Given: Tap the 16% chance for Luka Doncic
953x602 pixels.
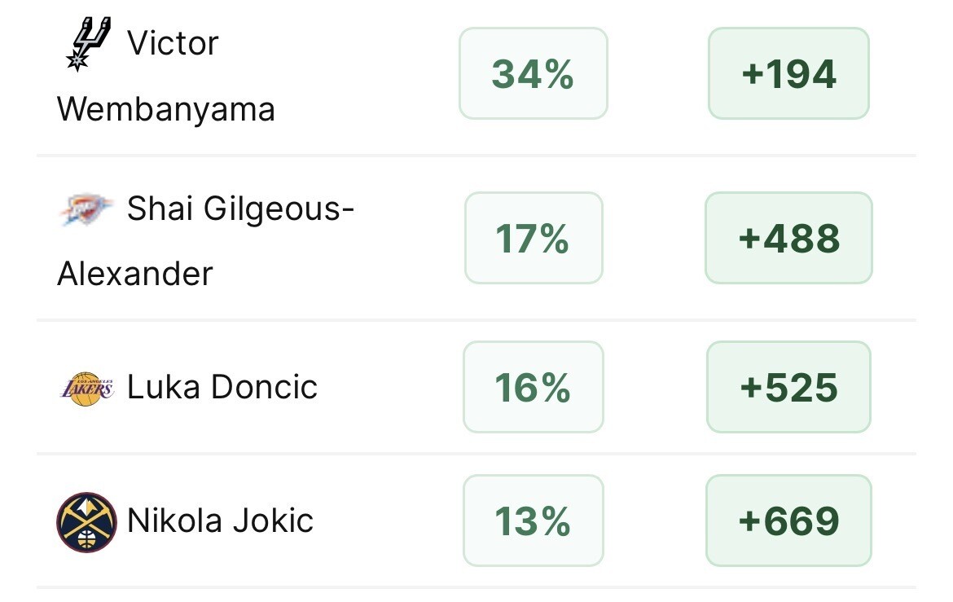Looking at the screenshot, I should pos(533,387).
